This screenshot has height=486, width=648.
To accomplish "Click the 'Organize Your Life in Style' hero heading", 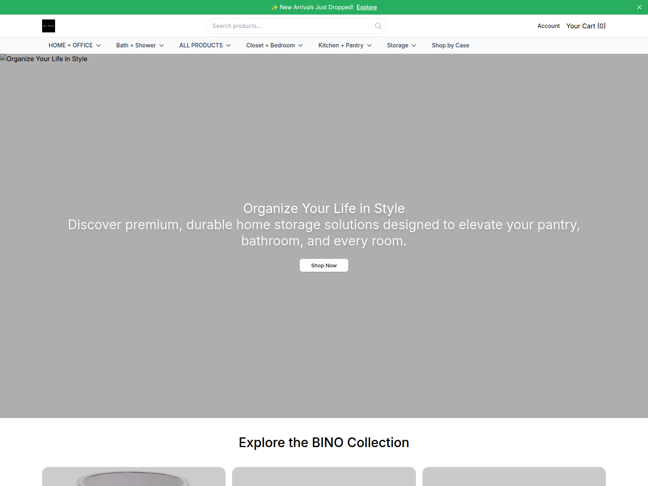I will click(324, 208).
